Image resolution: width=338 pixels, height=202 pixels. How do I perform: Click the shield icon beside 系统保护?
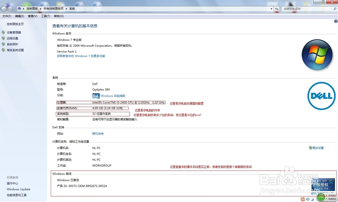pos(3,44)
